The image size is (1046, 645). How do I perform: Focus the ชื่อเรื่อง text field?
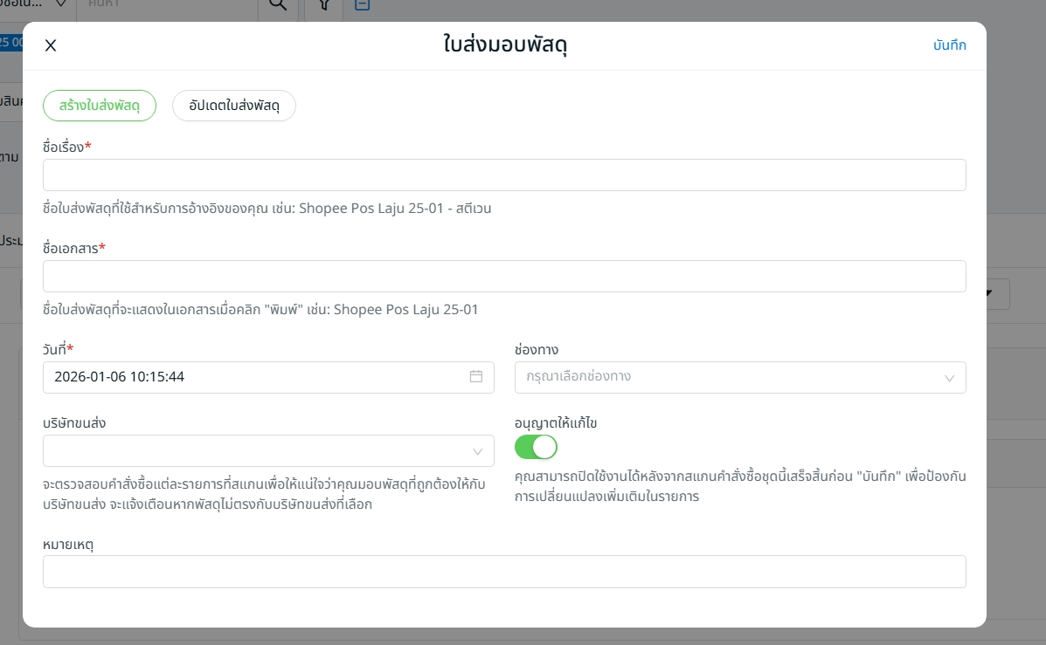click(x=504, y=175)
